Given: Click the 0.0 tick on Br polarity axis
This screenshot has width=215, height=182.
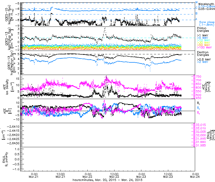Looking at the screenshot, I should 17,159.
